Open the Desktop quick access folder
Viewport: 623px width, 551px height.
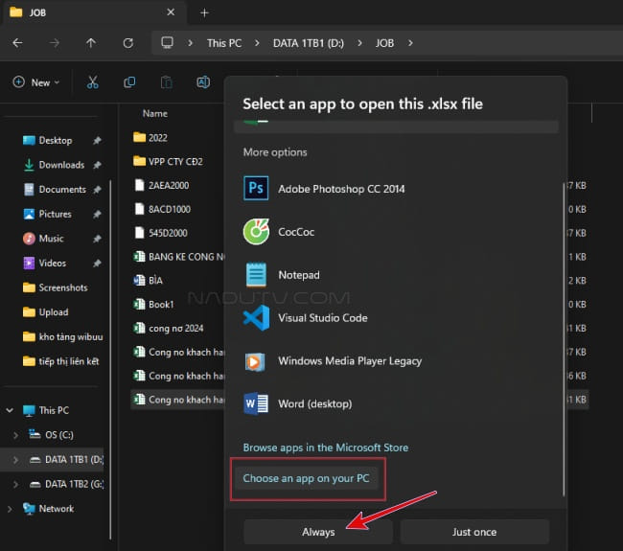56,140
